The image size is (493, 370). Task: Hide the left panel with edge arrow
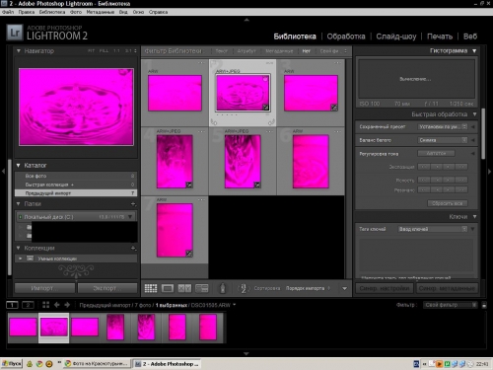click(3, 171)
